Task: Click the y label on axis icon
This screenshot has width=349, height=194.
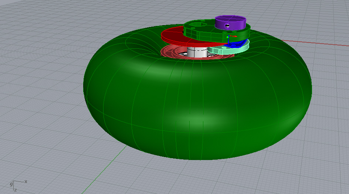Action: 11,184
